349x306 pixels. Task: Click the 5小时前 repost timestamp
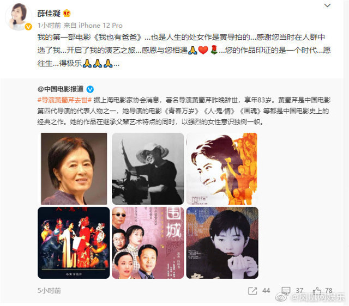coord(49,291)
